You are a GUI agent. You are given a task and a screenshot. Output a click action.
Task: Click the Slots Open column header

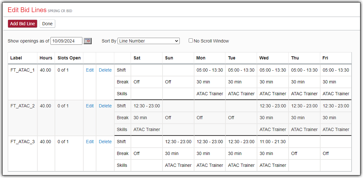(69, 58)
